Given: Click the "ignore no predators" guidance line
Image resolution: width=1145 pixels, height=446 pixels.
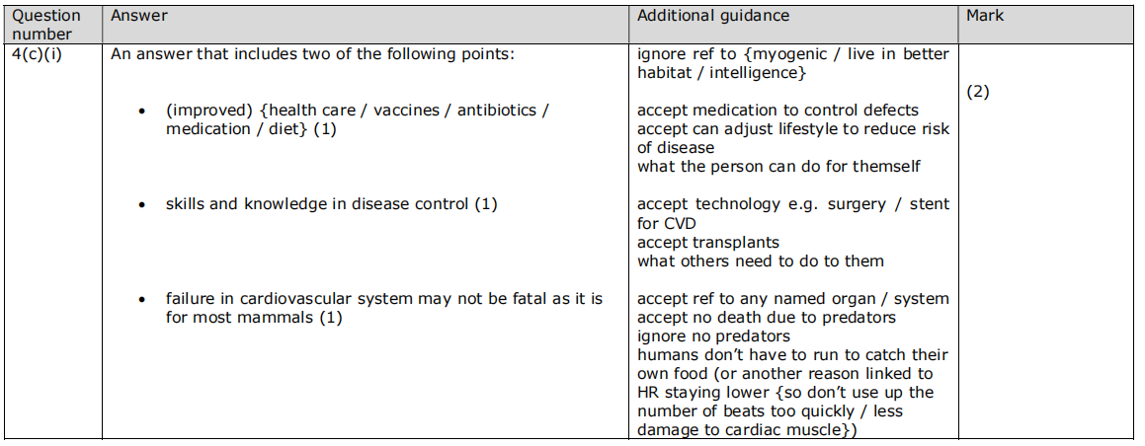Looking at the screenshot, I should pyautogui.click(x=713, y=336).
